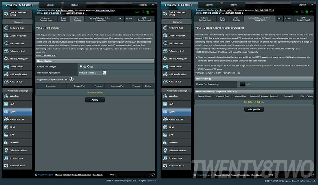Select Game Boost in left window sidebar
The height and width of the screenshot is (185, 318).
point(17,66)
